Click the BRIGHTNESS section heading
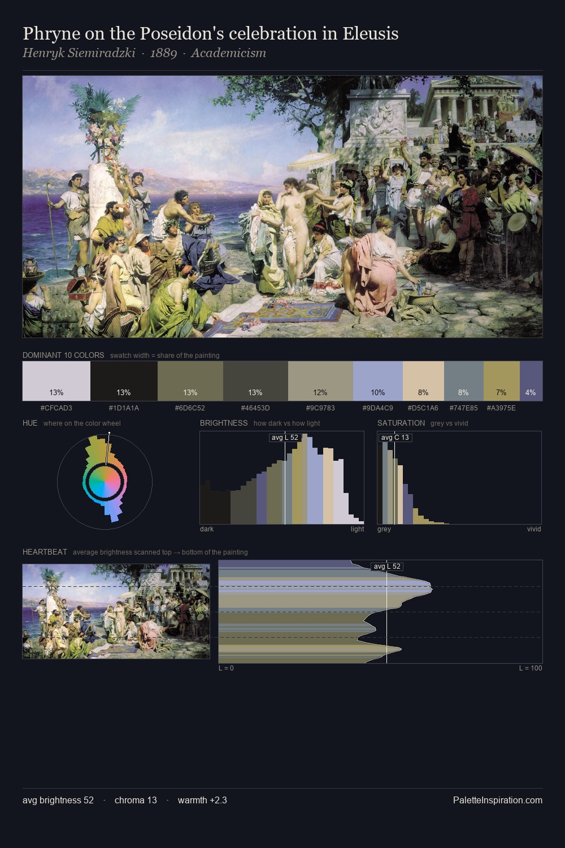The height and width of the screenshot is (848, 565). (x=224, y=423)
